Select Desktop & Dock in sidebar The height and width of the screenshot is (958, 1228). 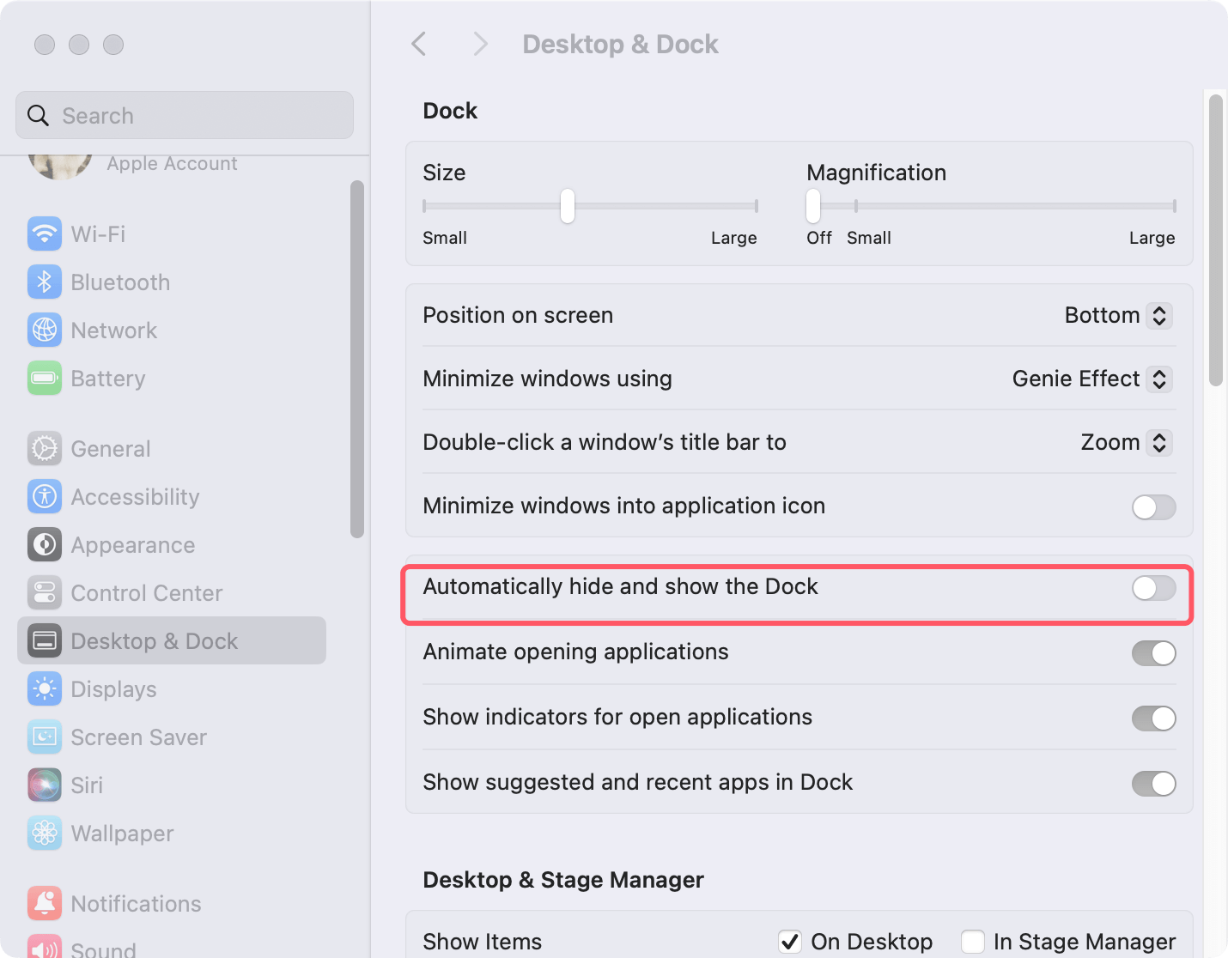point(155,640)
